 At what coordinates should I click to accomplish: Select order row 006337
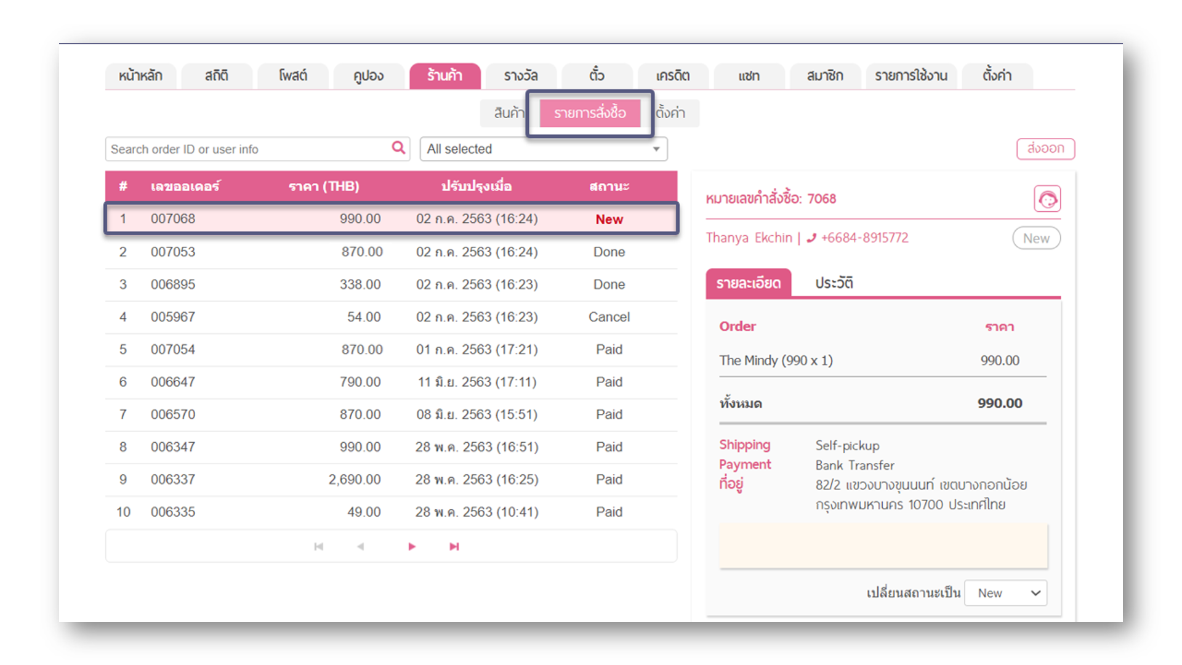pos(392,480)
